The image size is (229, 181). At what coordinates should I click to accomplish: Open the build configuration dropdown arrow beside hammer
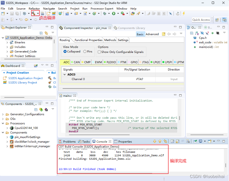[x=38, y=14]
